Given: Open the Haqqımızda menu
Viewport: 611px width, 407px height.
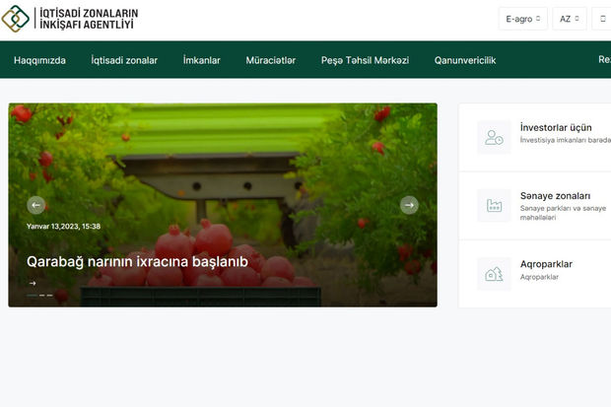Looking at the screenshot, I should click(x=39, y=60).
